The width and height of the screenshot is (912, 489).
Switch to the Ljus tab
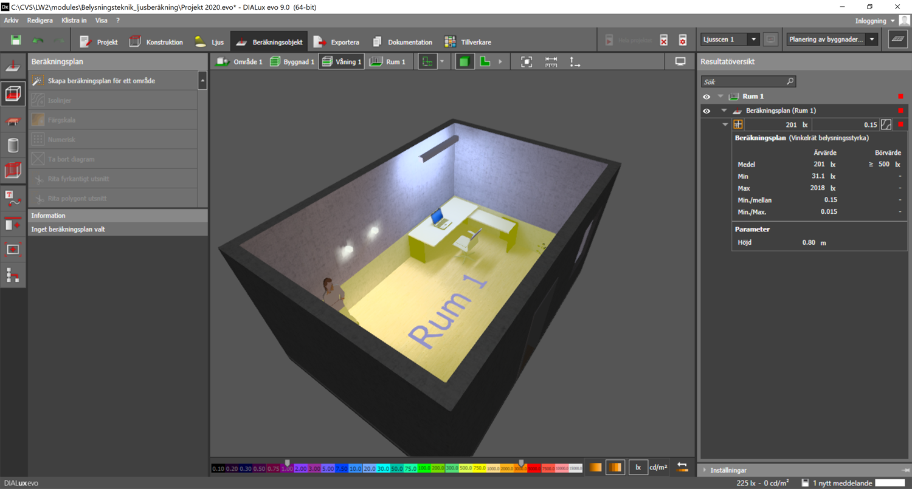[210, 42]
